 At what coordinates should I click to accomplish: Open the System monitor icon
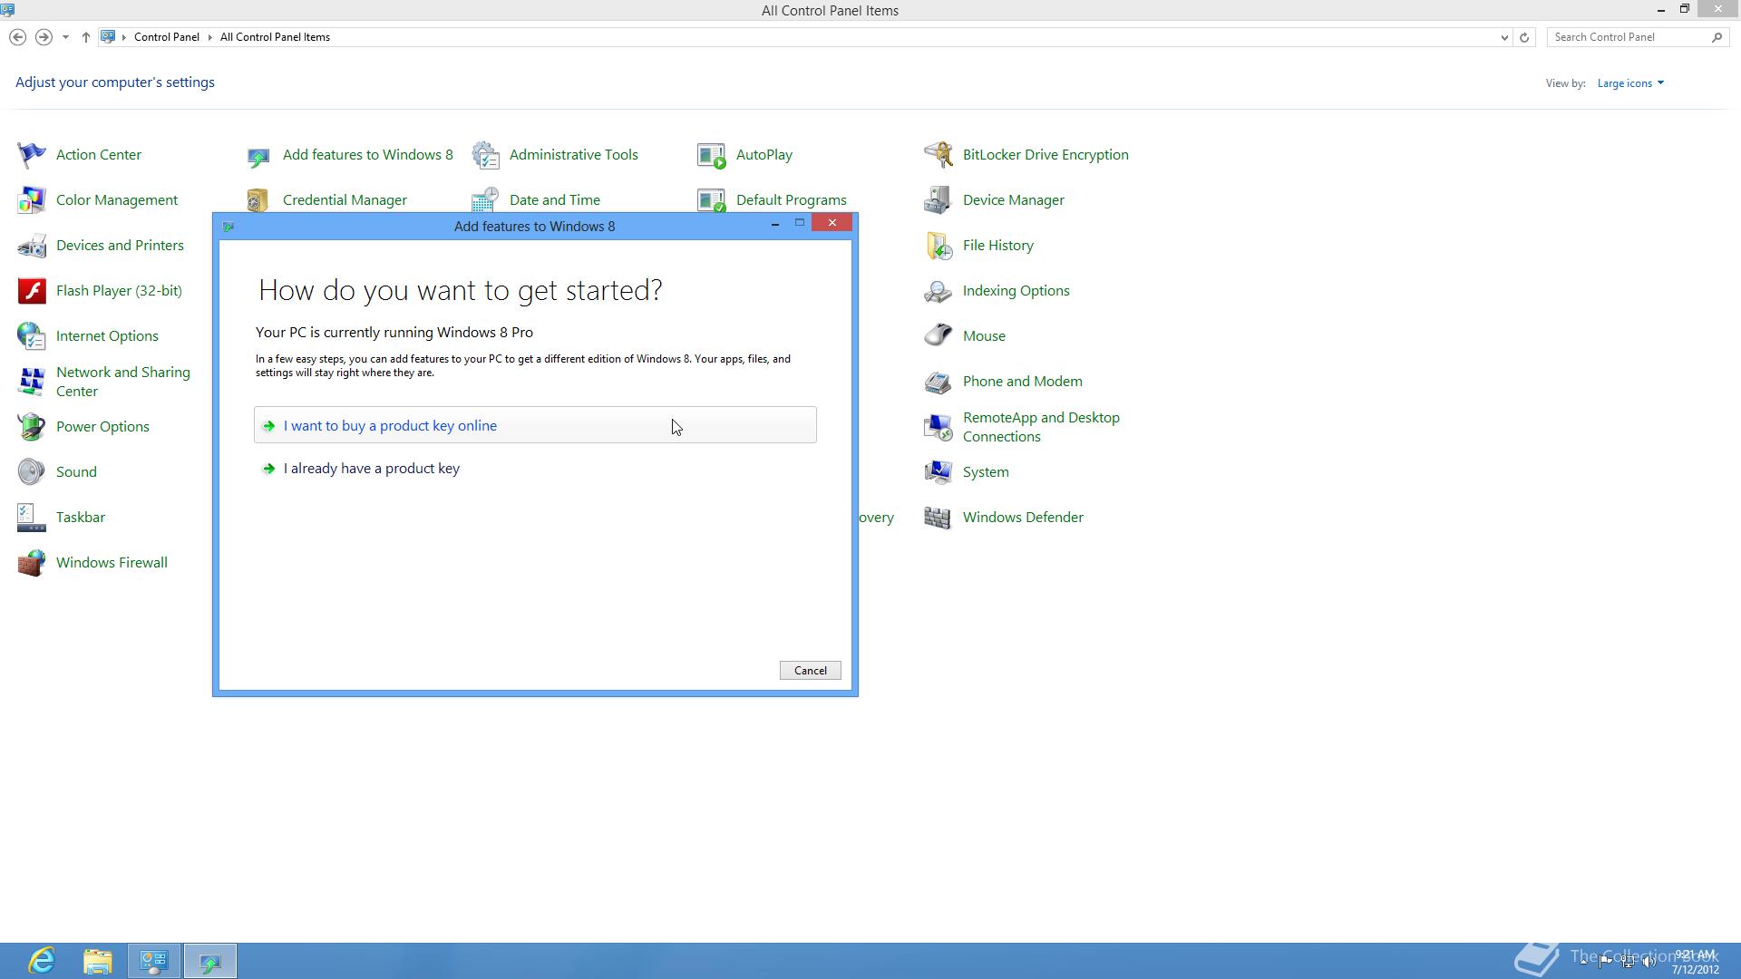point(939,472)
